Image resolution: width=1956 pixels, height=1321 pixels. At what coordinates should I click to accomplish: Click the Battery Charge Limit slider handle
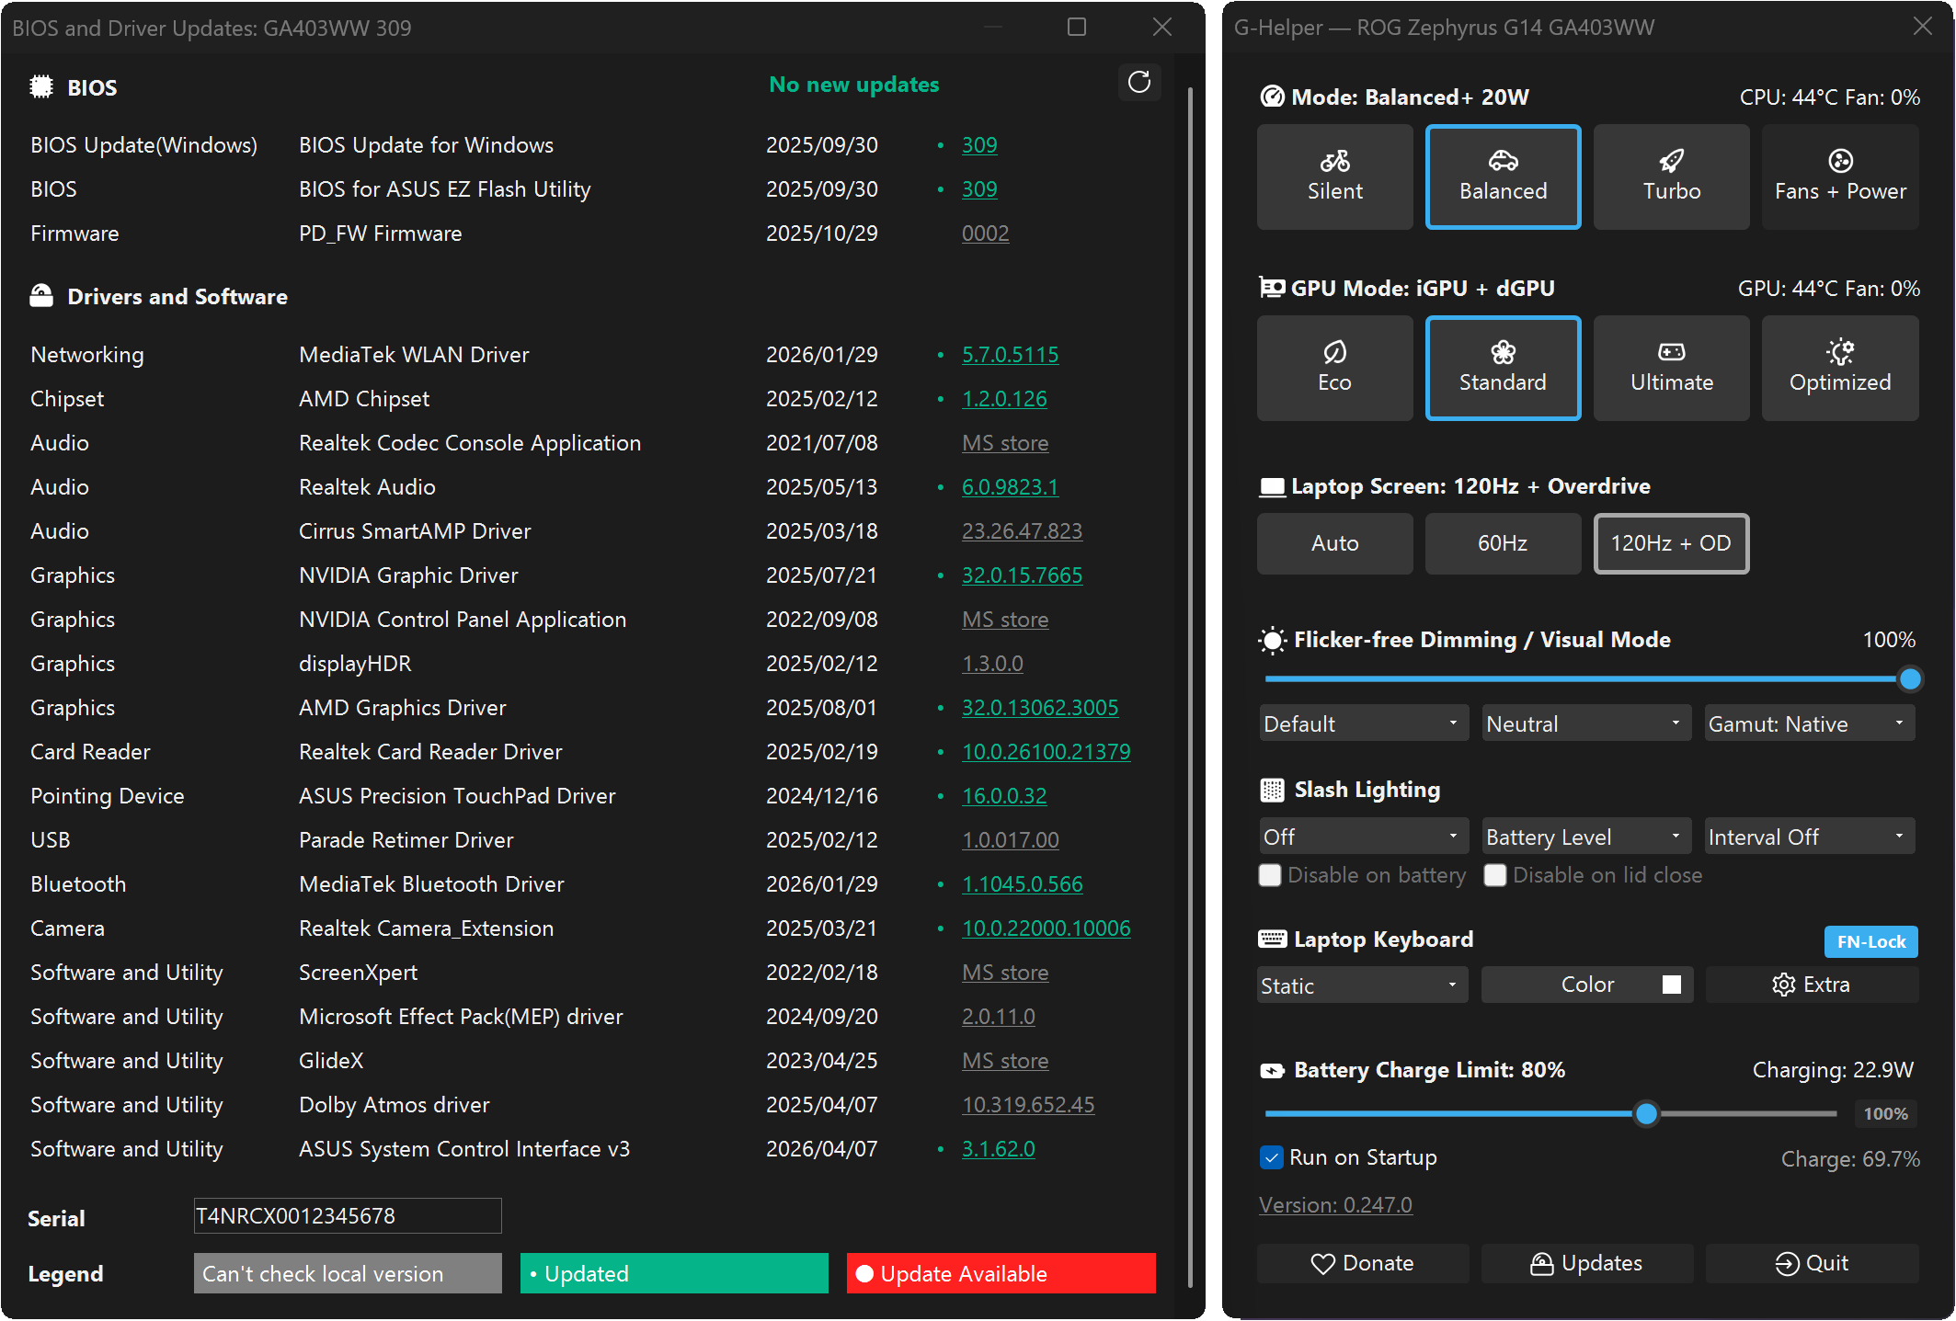click(1646, 1113)
